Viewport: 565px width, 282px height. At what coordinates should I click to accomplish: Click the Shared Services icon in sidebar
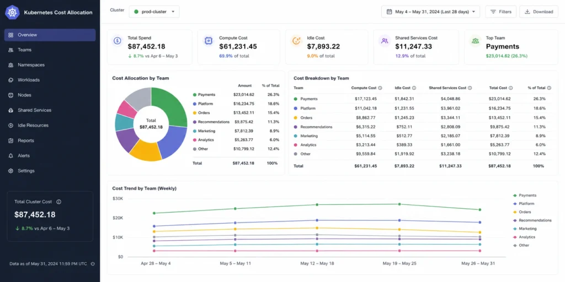pyautogui.click(x=11, y=110)
